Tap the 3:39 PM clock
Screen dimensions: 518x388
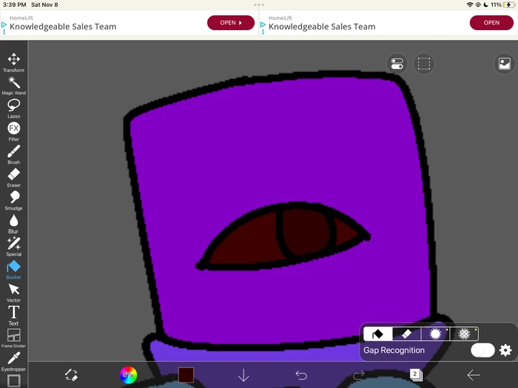(x=14, y=5)
